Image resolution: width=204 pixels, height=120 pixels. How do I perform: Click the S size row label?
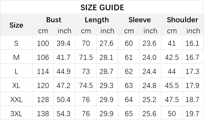pos(16,43)
